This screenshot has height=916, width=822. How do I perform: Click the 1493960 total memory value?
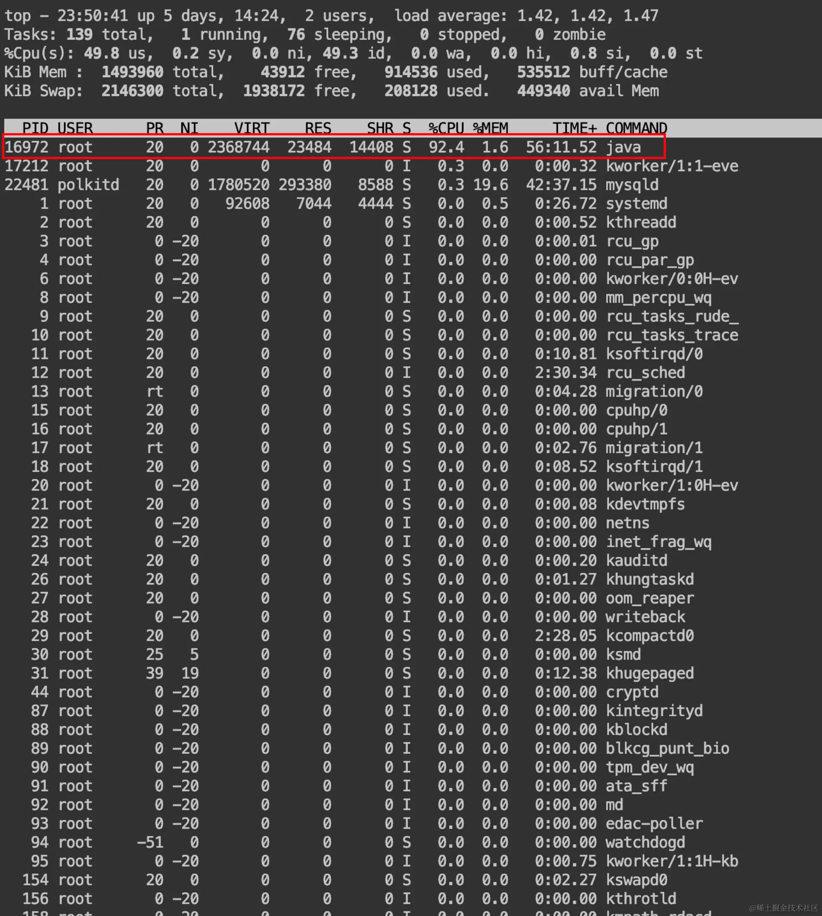[132, 72]
